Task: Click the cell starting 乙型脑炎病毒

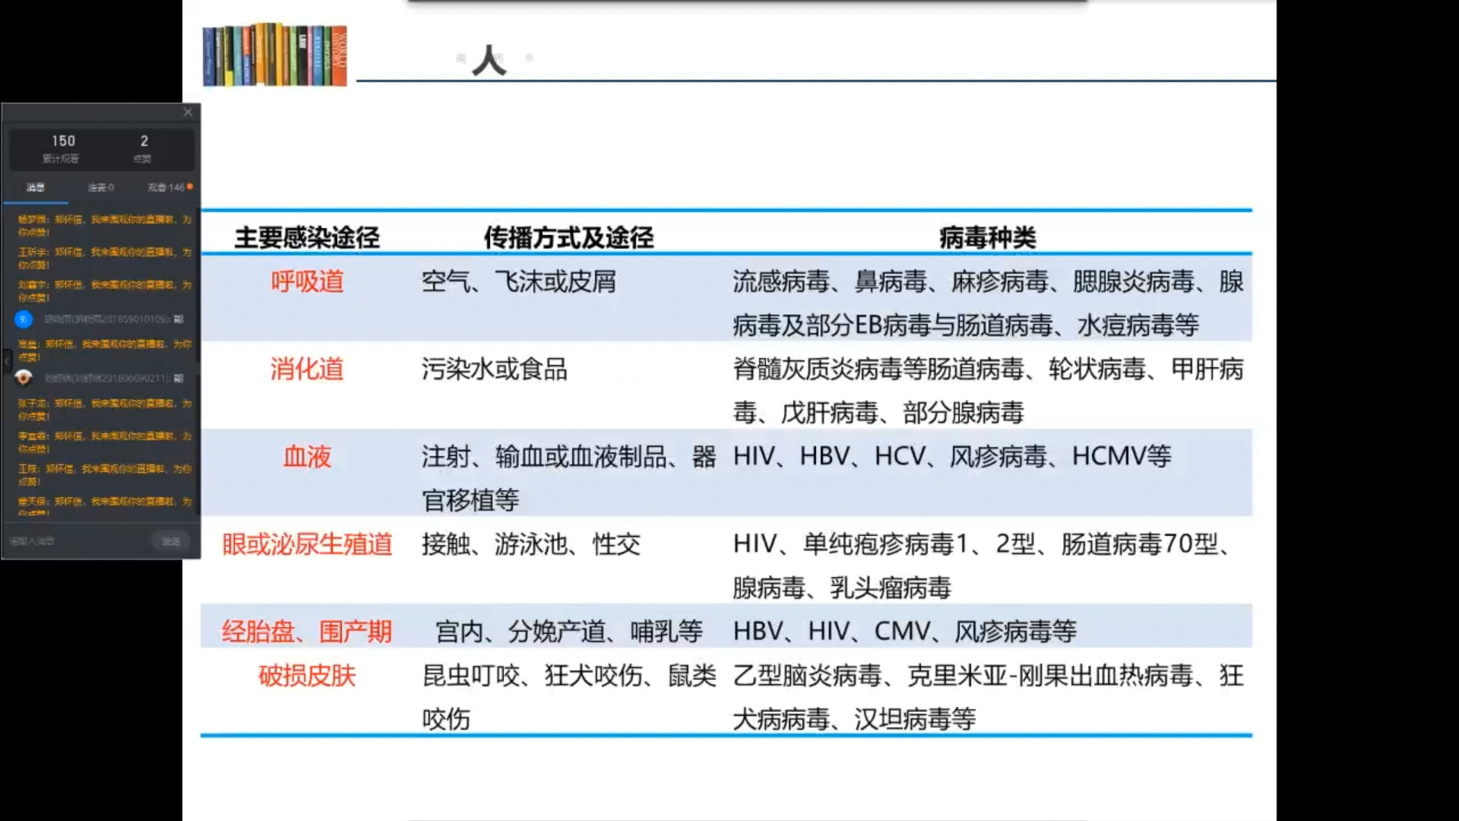Action: (x=988, y=697)
